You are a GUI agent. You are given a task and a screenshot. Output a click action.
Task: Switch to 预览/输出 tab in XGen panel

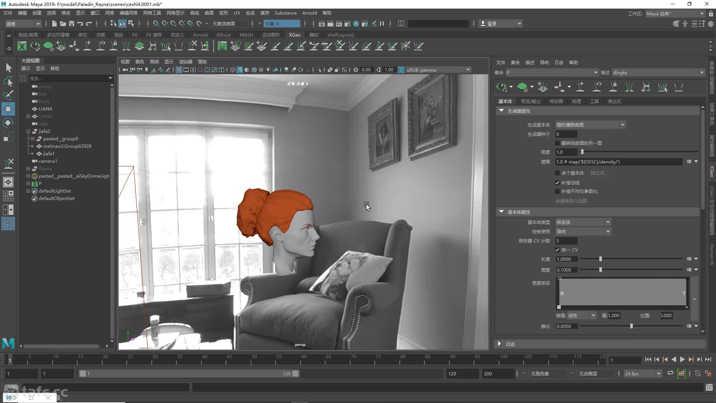tap(531, 101)
